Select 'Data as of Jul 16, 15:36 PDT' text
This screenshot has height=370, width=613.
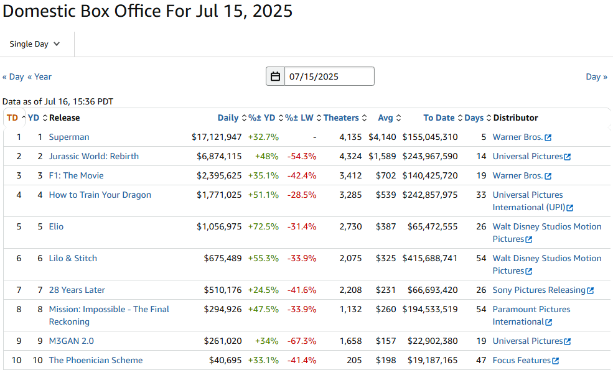[58, 101]
